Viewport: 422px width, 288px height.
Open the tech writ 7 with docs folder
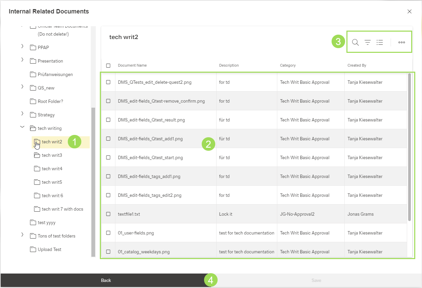click(62, 209)
